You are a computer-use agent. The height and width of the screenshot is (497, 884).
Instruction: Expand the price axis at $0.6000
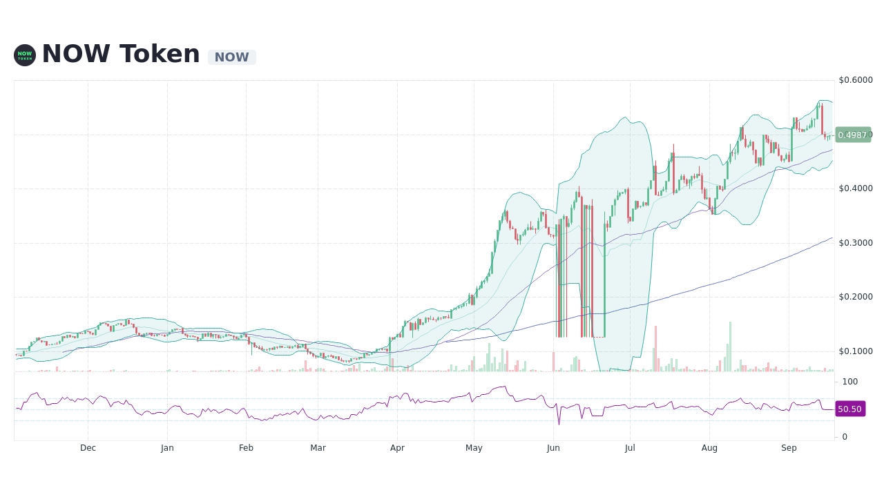pyautogui.click(x=855, y=79)
